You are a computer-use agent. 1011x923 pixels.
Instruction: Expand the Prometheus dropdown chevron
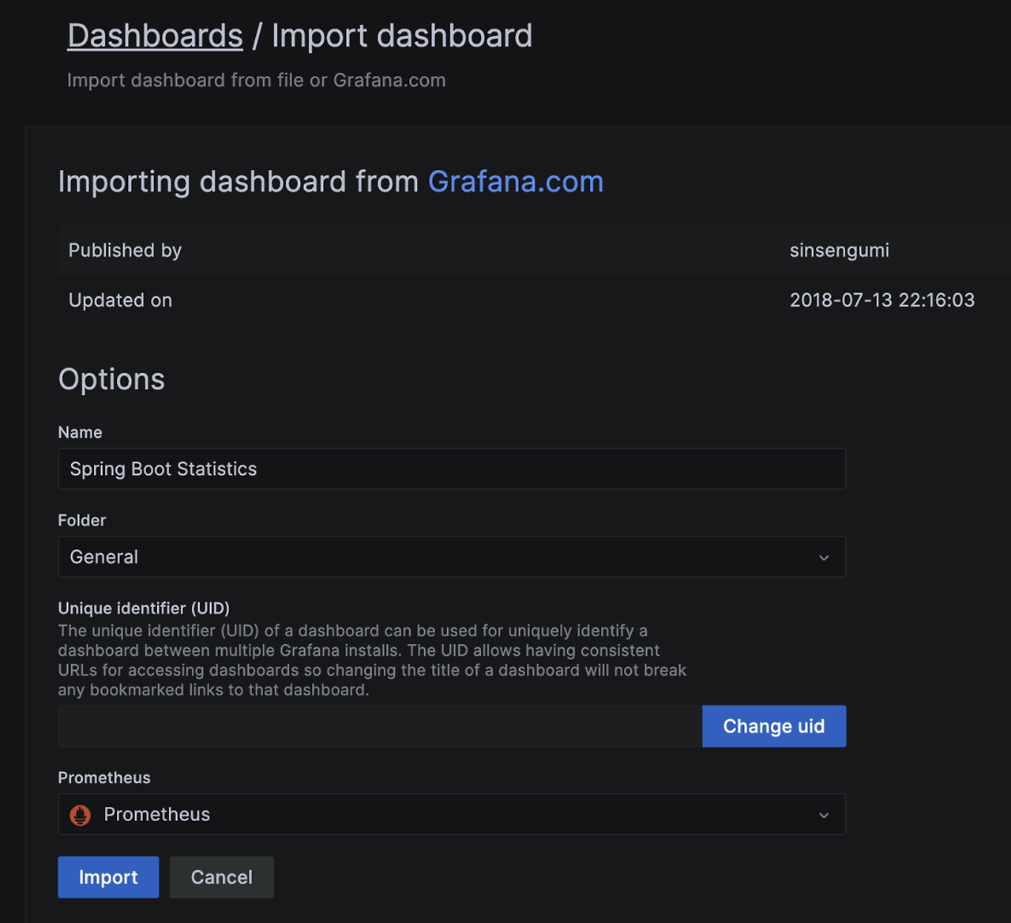pyautogui.click(x=824, y=815)
